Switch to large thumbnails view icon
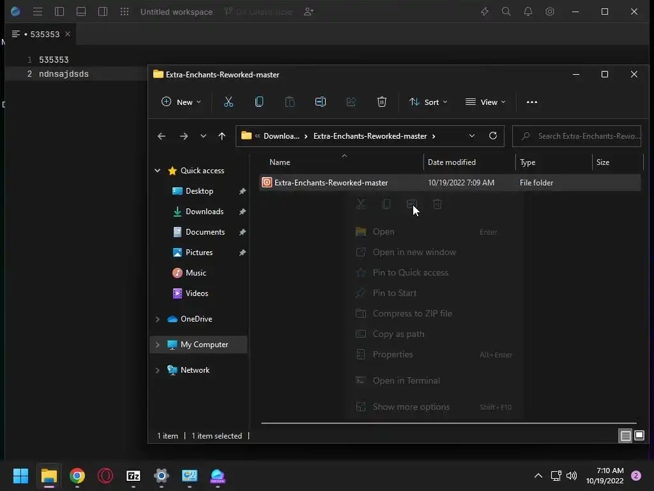The height and width of the screenshot is (491, 654). tap(639, 436)
